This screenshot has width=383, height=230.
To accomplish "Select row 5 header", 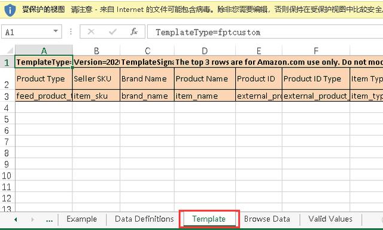I will click(x=7, y=119).
